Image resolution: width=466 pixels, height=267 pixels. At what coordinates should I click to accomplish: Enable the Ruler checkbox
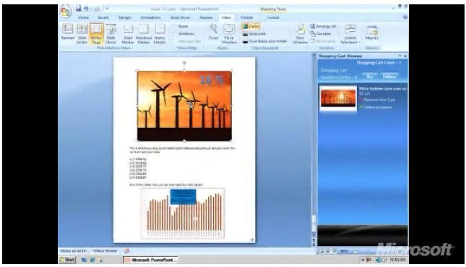174,27
